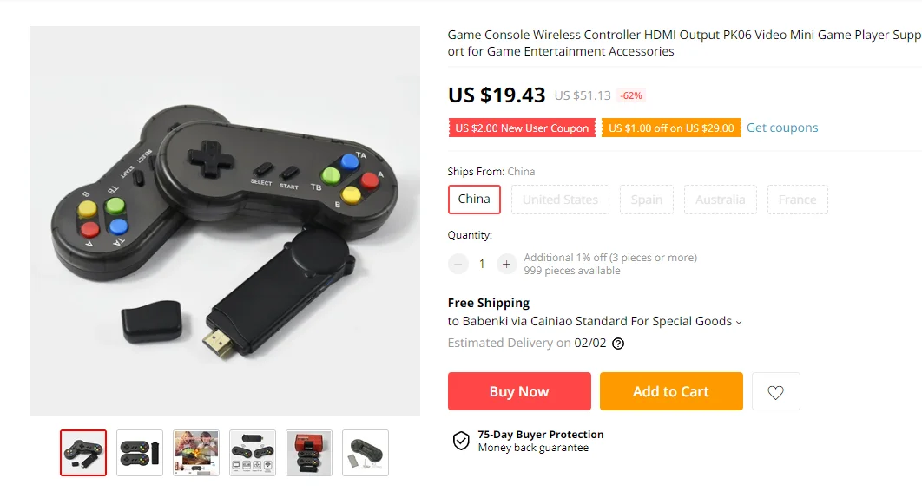The width and height of the screenshot is (922, 498).
Task: Select Australia shipping origin
Action: coord(721,200)
